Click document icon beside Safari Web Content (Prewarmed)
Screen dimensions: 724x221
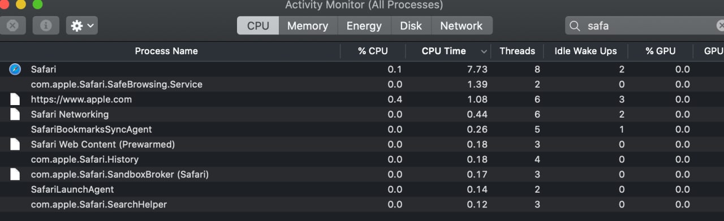pyautogui.click(x=15, y=144)
